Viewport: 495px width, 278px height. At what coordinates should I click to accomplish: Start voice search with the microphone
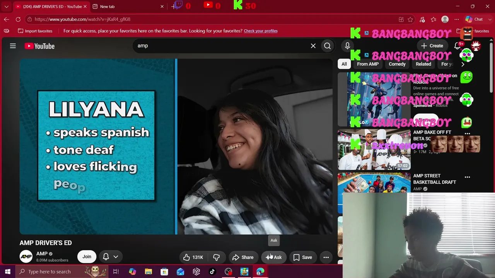[347, 46]
